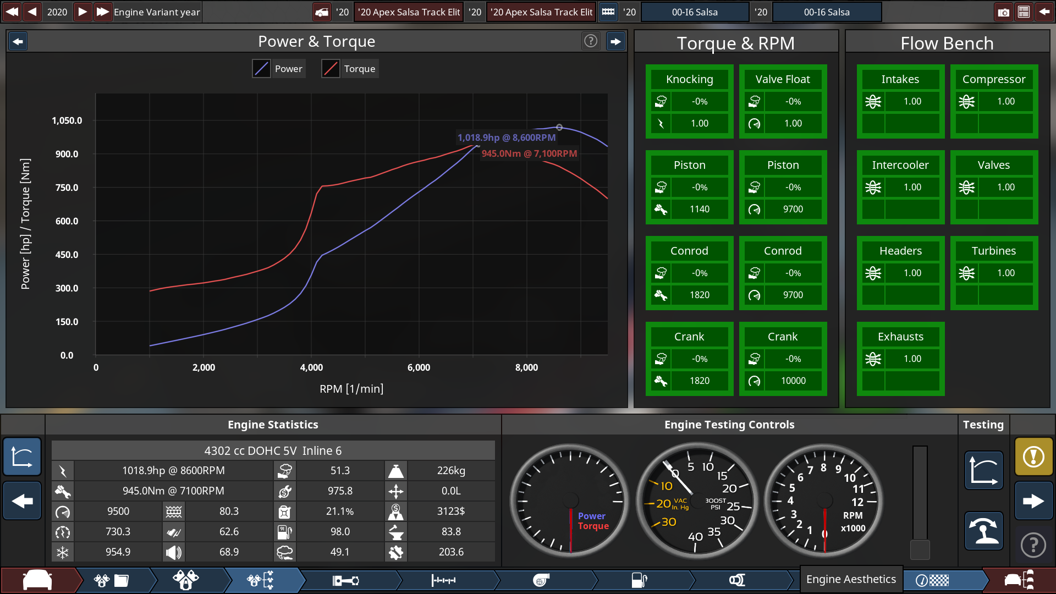Select the '20 Apex Salsa Track Elit first tab
Screen dimensions: 1056x594
[x=409, y=12]
